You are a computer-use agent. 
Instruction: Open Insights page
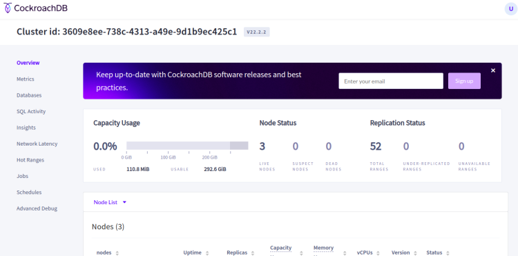26,128
